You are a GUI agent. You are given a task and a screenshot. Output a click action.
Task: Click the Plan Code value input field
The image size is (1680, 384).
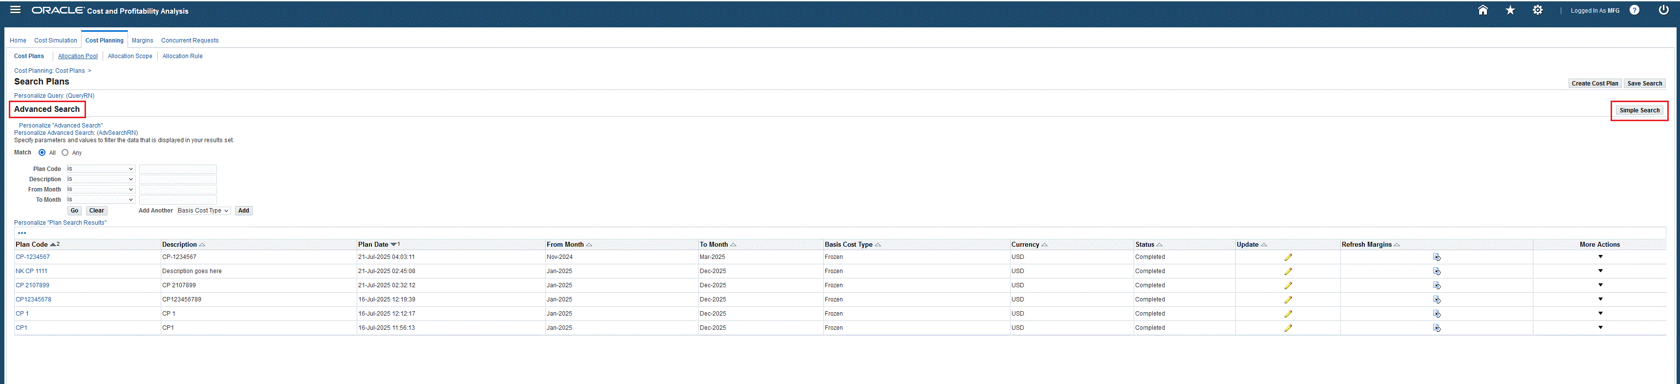[x=177, y=169]
